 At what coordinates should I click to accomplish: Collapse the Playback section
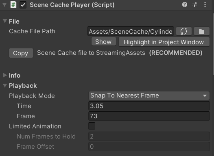click(x=5, y=85)
